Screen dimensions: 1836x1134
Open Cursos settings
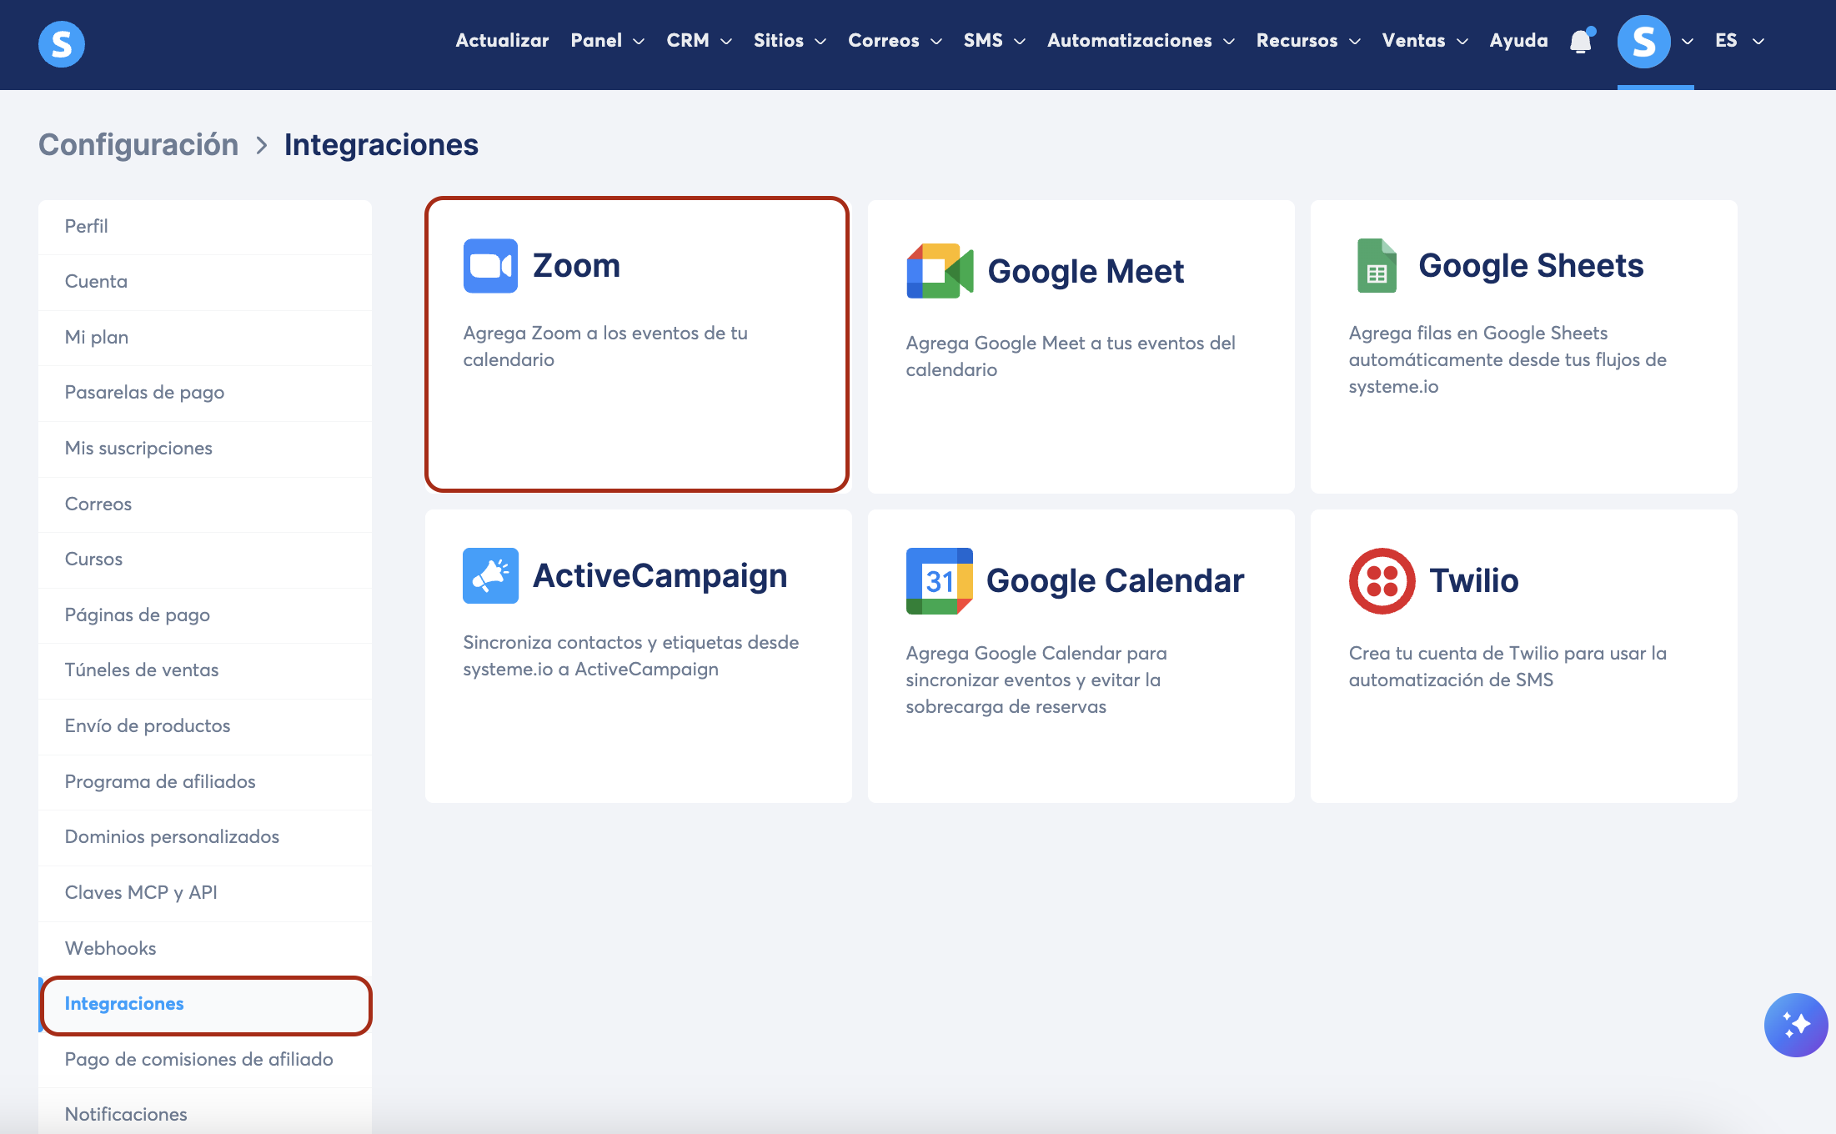click(205, 559)
